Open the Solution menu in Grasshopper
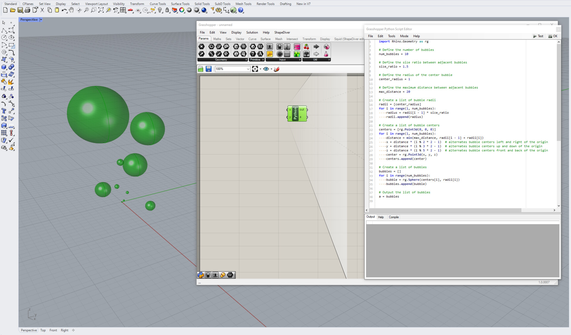The height and width of the screenshot is (335, 571). click(252, 32)
